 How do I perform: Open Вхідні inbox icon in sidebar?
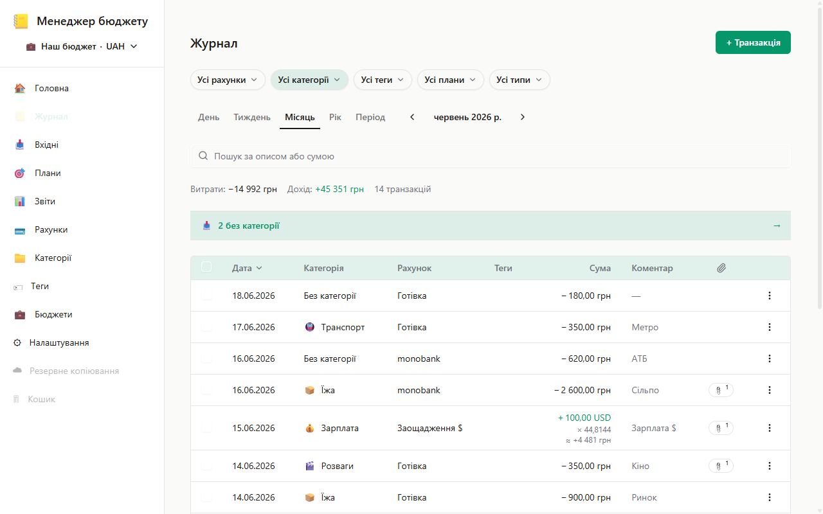click(20, 145)
